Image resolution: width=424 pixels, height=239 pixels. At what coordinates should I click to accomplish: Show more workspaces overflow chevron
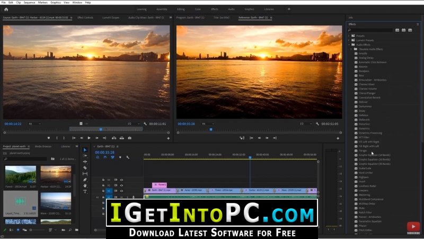point(289,9)
